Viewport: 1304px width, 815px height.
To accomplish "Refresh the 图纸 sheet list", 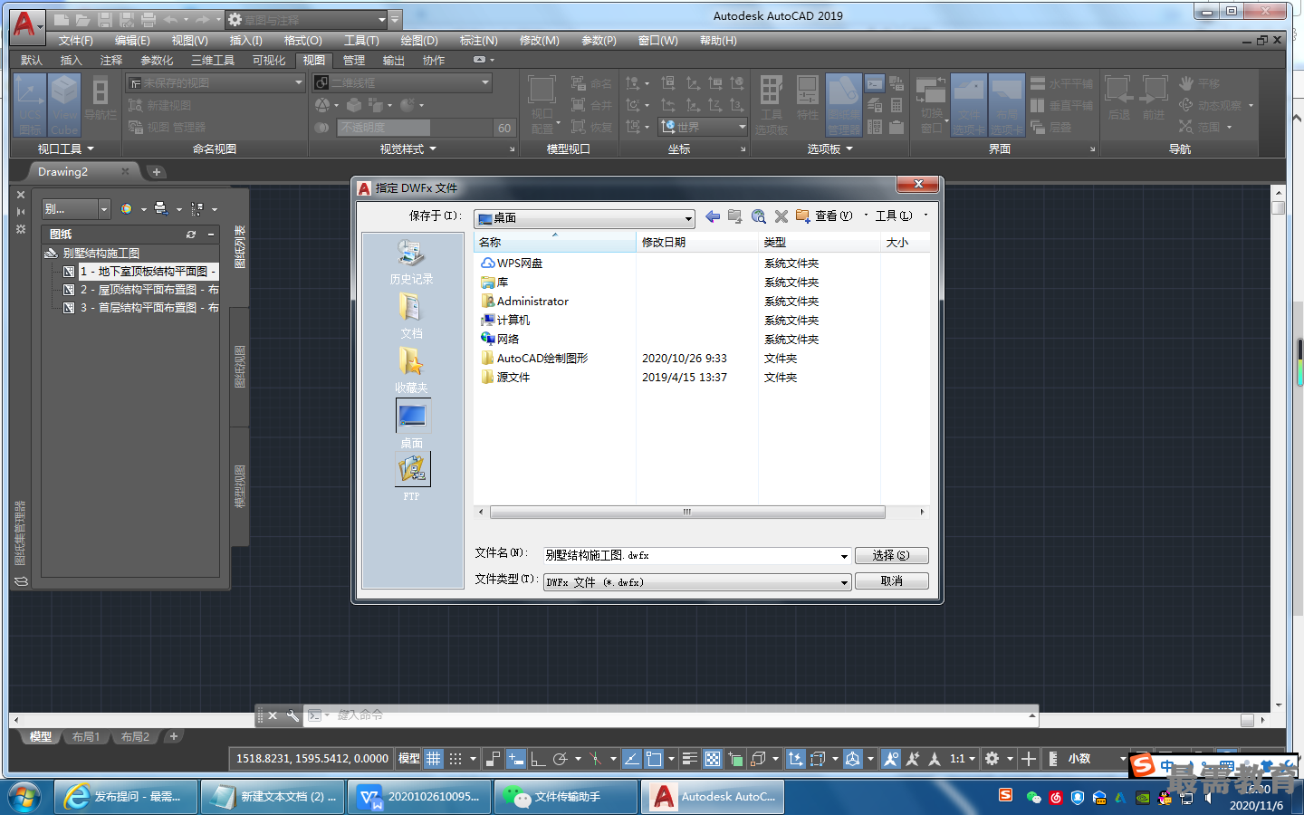I will pos(191,235).
